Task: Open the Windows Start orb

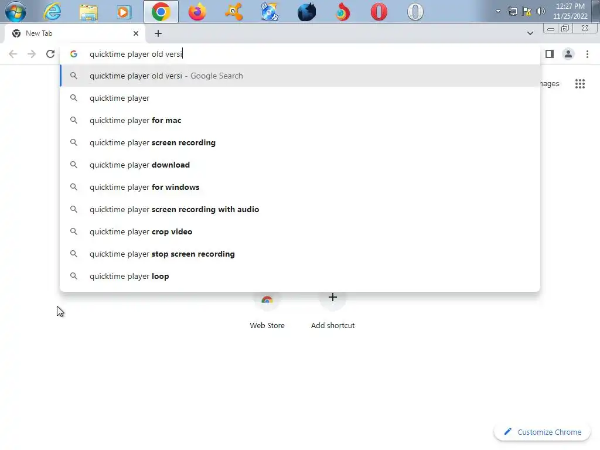Action: (16, 12)
